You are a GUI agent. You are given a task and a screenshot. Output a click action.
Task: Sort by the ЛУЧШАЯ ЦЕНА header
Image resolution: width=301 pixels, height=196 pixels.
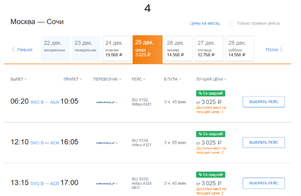pyautogui.click(x=211, y=79)
